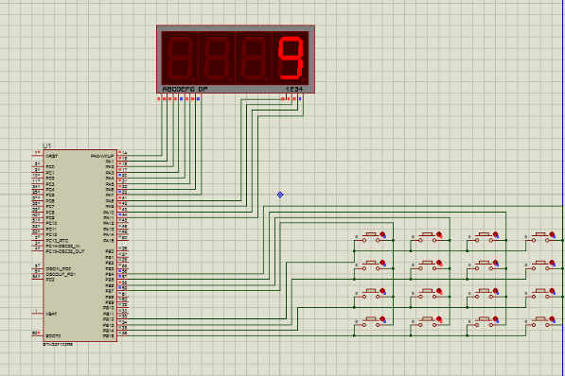Click the blue diamond origin marker
Viewport: 565px width, 376px height.
(x=280, y=195)
